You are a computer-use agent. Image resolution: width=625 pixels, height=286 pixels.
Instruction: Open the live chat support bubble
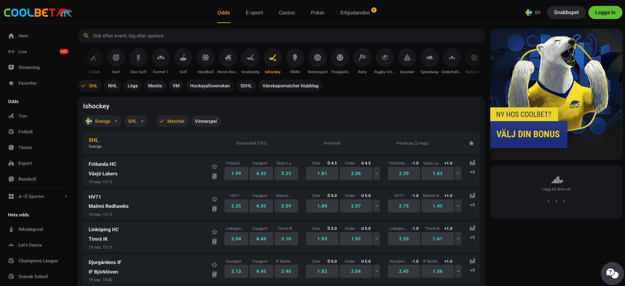tap(612, 273)
